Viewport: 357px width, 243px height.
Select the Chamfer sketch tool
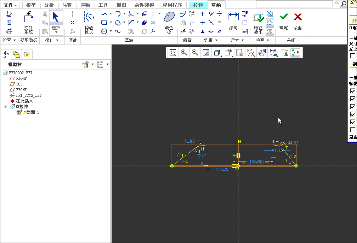[131, 23]
